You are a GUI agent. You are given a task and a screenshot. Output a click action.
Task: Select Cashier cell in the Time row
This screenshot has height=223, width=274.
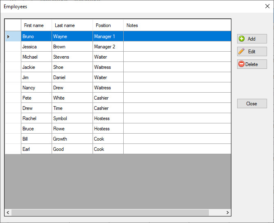[108, 108]
